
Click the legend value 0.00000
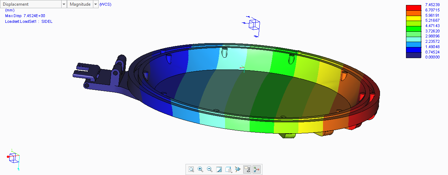tap(432, 57)
